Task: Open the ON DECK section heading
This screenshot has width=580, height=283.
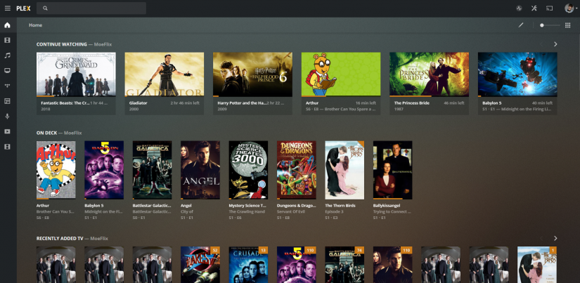Action: pos(46,133)
